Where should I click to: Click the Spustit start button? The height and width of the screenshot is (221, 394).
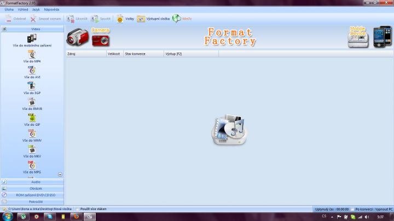(101, 19)
